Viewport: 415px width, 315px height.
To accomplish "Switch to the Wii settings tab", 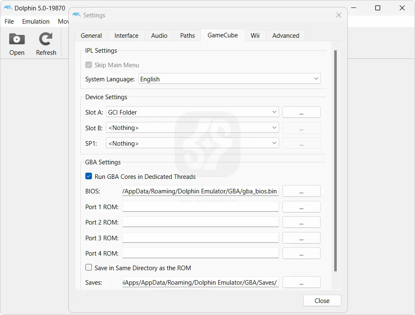I will [x=255, y=35].
